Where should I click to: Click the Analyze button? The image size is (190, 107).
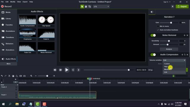tap(169, 49)
